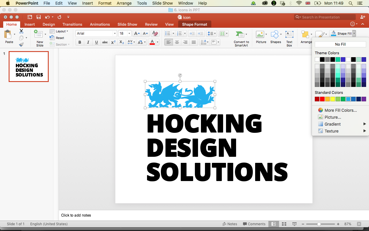Open the Arrange menu in menu bar
The height and width of the screenshot is (231, 369).
124,3
